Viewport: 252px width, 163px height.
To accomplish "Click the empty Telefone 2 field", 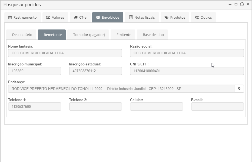I will coord(95,107).
